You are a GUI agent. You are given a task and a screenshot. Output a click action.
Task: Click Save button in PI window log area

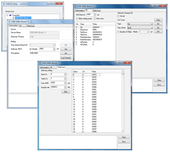coord(159,85)
